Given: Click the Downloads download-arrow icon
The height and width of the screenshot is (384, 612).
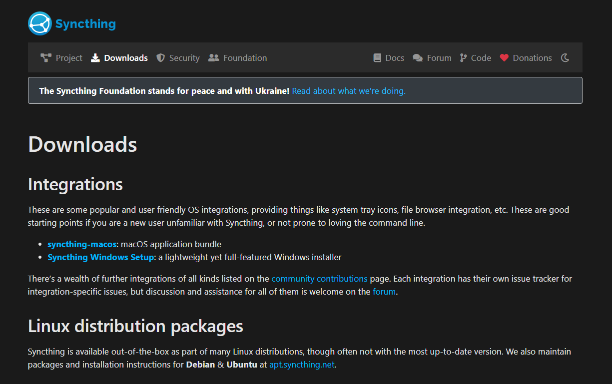Looking at the screenshot, I should pos(94,57).
